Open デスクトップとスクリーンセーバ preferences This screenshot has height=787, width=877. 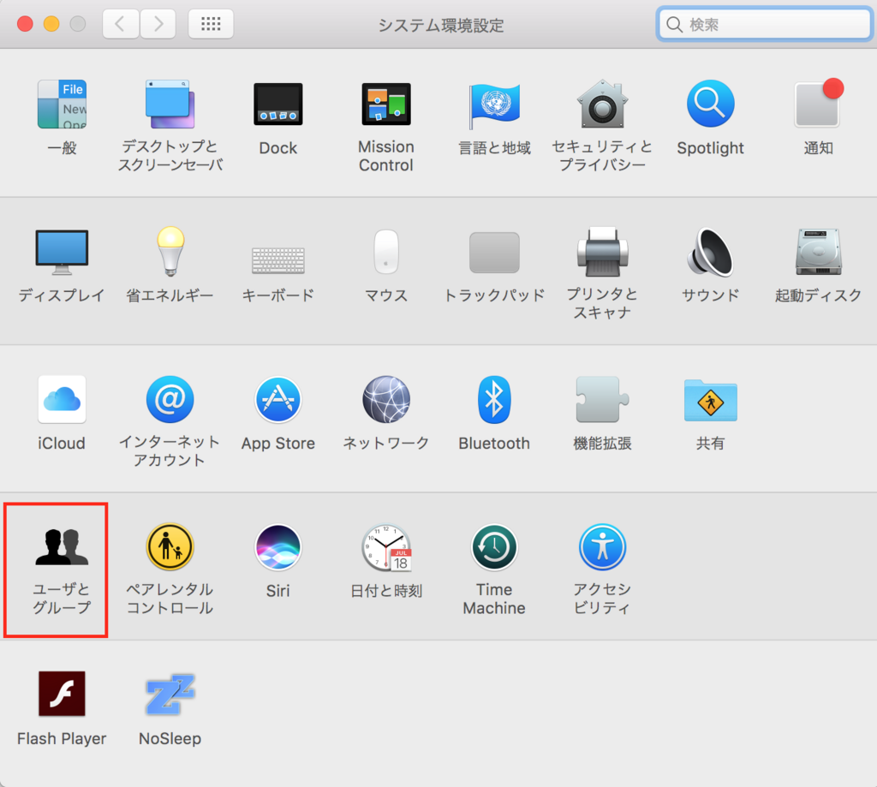pos(170,104)
